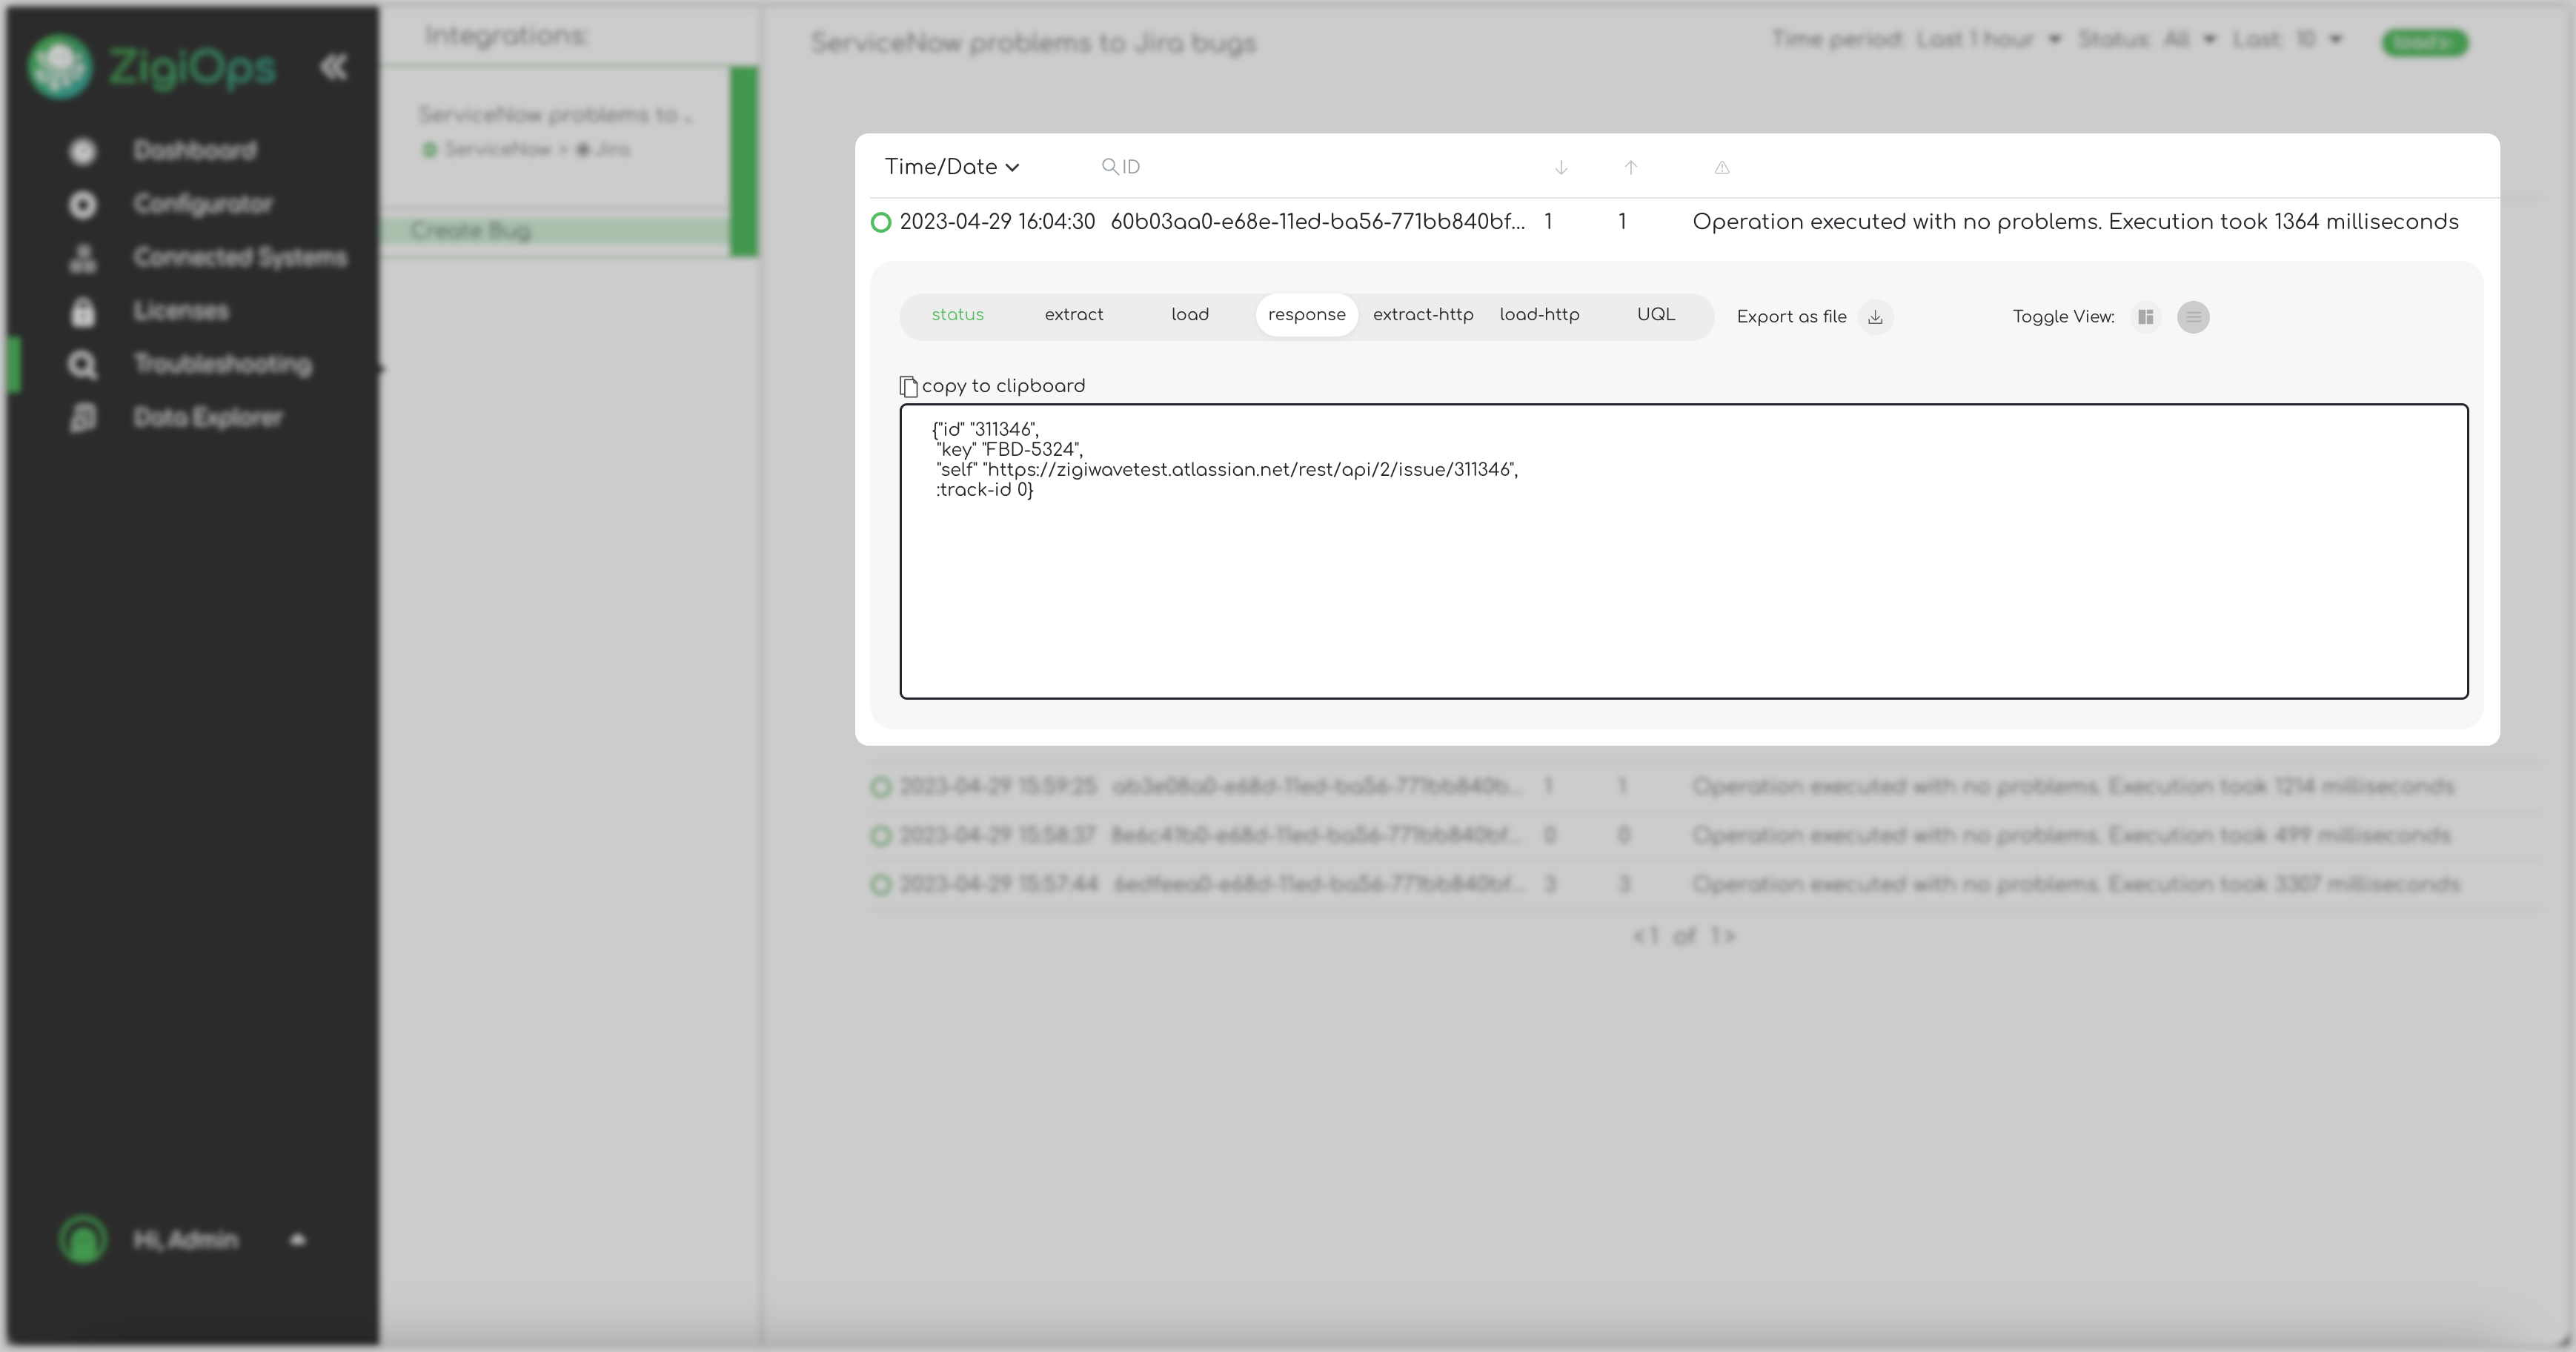The image size is (2576, 1352).
Task: Sort by Time/Date dropdown
Action: [951, 167]
